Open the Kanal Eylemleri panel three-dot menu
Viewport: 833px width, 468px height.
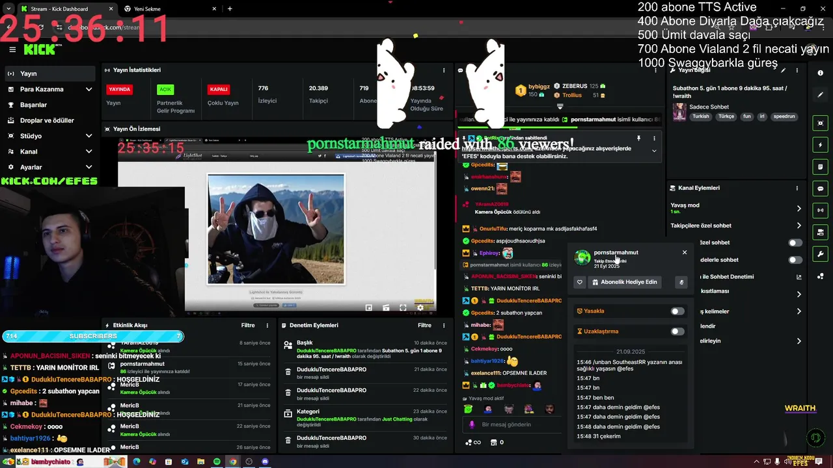tap(797, 188)
